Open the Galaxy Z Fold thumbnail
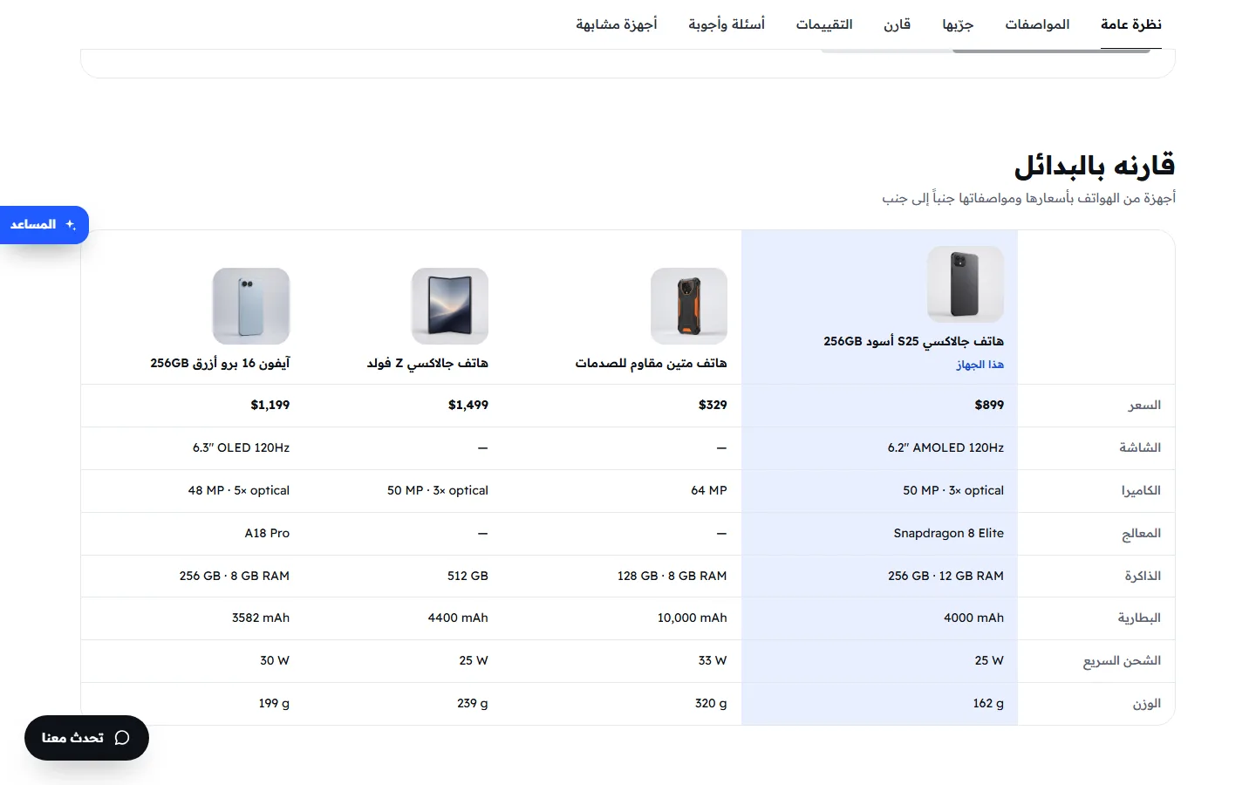The image size is (1256, 785). pyautogui.click(x=450, y=306)
